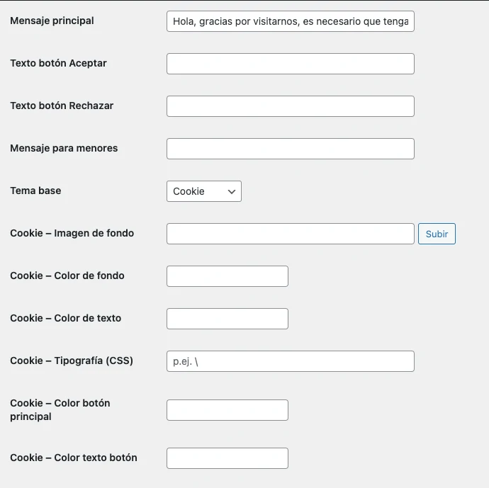Click the Cookie Color texto botón field
Image resolution: width=489 pixels, height=488 pixels.
(x=227, y=458)
